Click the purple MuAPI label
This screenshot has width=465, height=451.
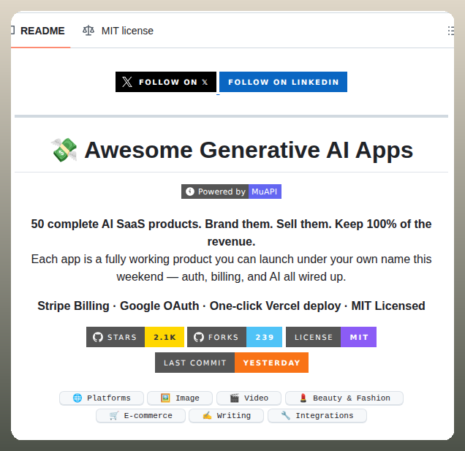pyautogui.click(x=265, y=192)
